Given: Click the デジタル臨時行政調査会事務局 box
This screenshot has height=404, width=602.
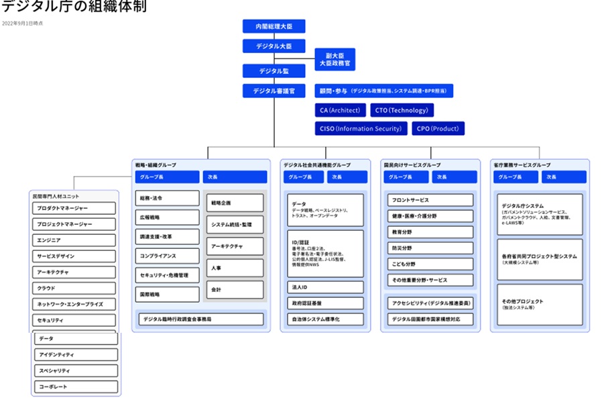Looking at the screenshot, I should (200, 319).
